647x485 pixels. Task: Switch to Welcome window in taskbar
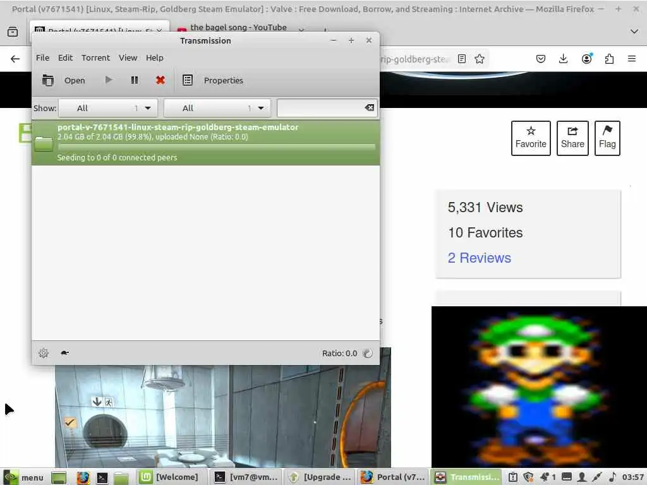[170, 477]
